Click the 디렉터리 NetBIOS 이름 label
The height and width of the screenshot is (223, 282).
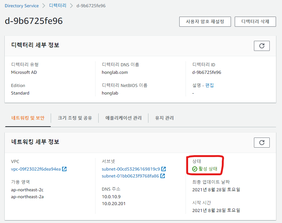pos(125,85)
